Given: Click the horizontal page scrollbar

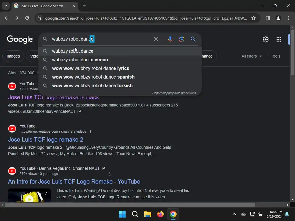Looking at the screenshot, I should tap(130, 205).
